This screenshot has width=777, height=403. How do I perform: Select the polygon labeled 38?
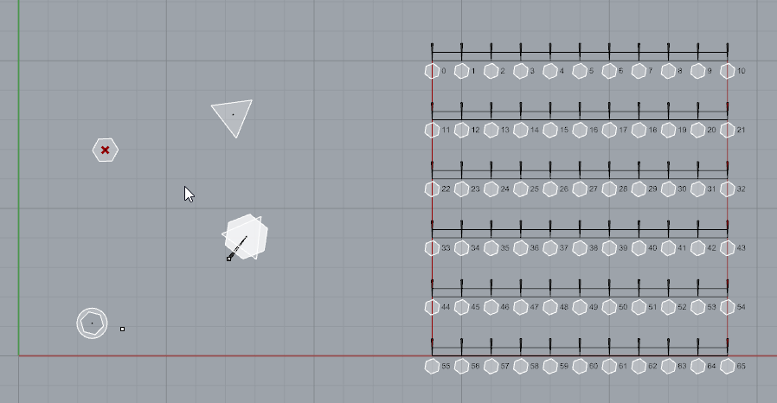pos(580,247)
